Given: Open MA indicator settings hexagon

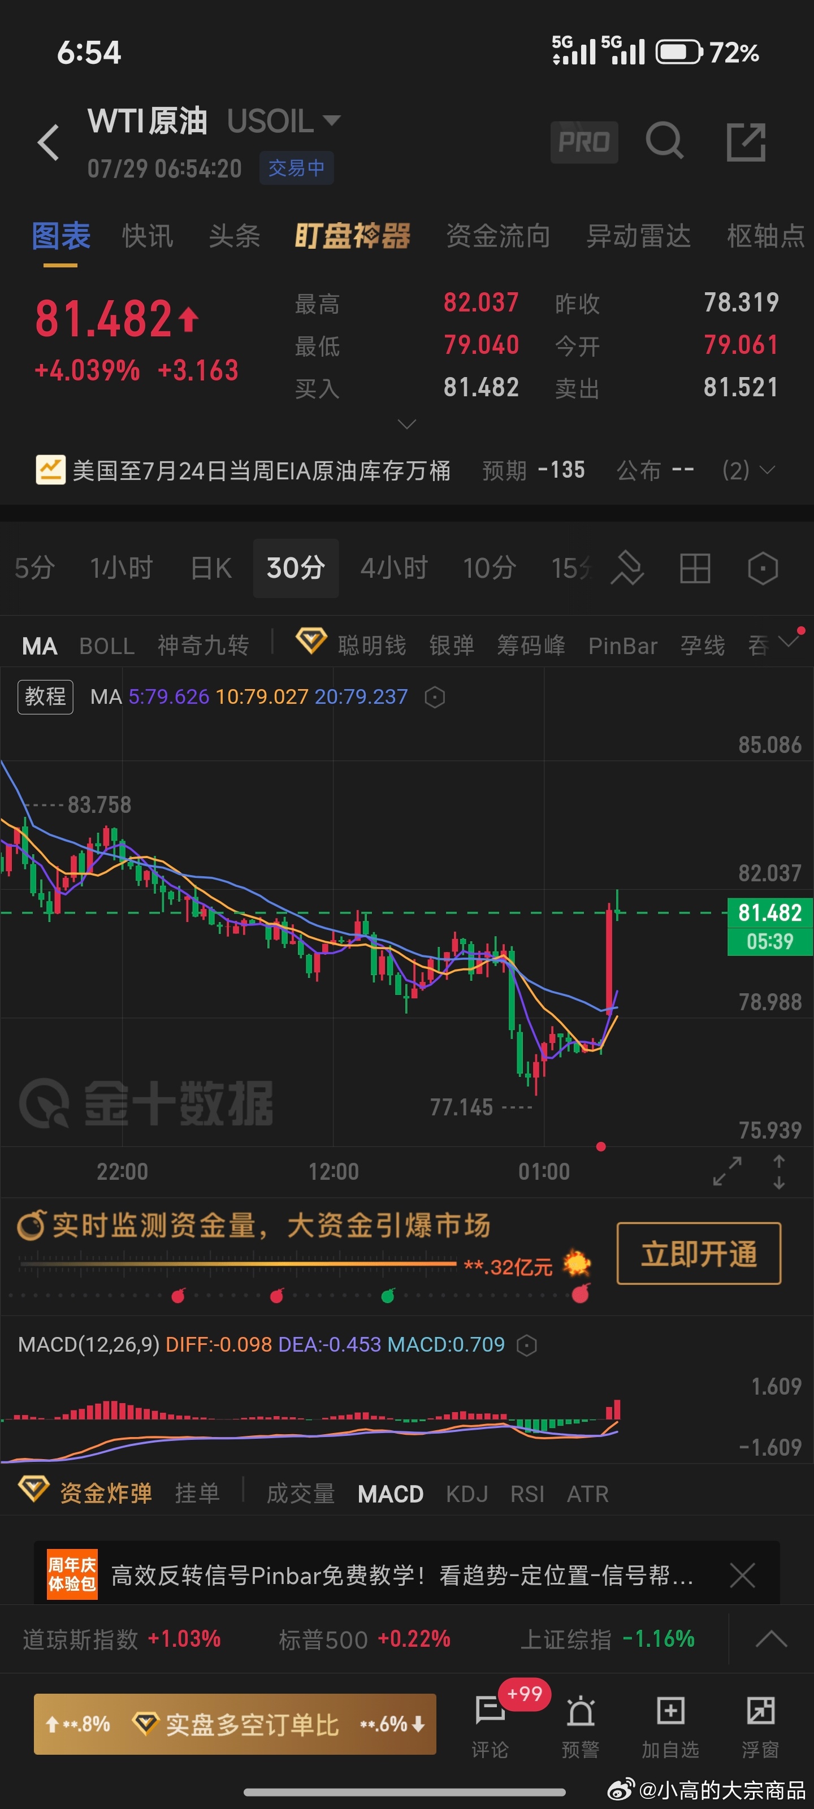Looking at the screenshot, I should point(435,696).
